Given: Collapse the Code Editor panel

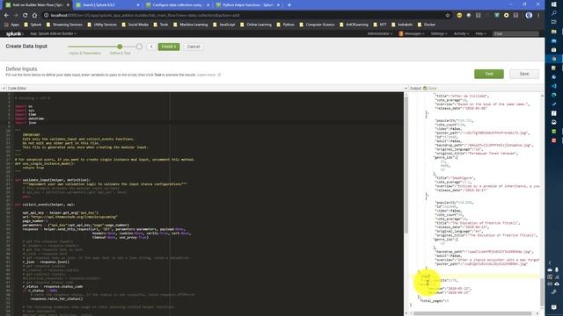Looking at the screenshot, I should [x=4, y=88].
